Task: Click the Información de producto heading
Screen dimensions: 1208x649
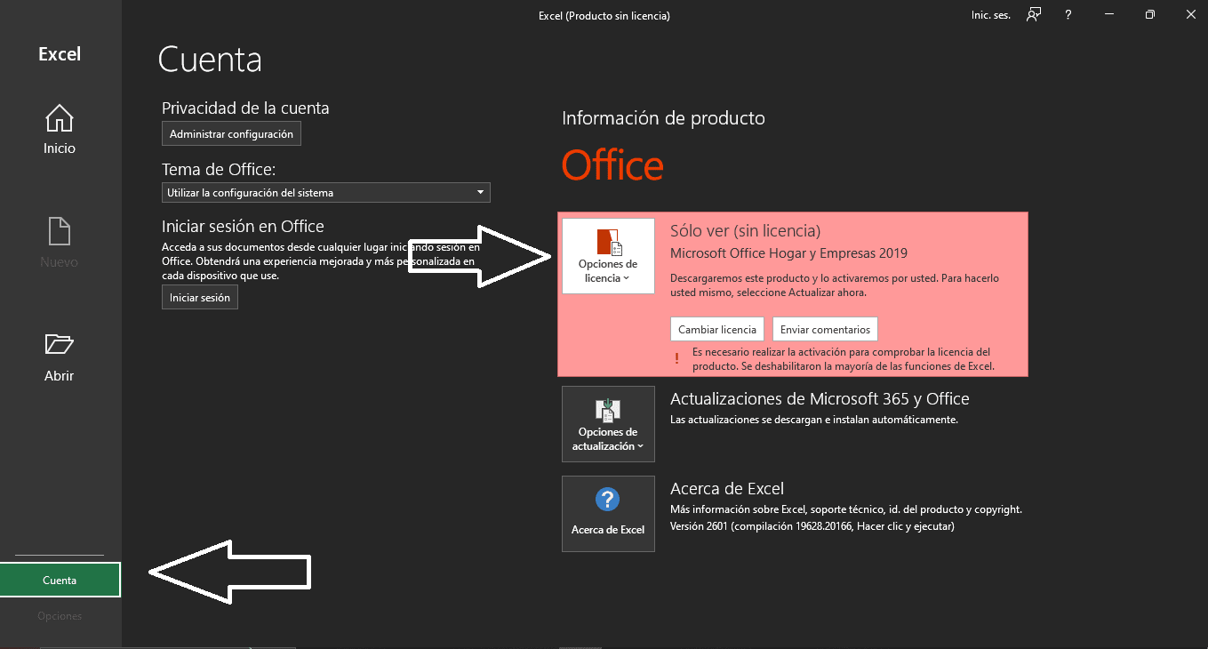Action: click(x=663, y=118)
